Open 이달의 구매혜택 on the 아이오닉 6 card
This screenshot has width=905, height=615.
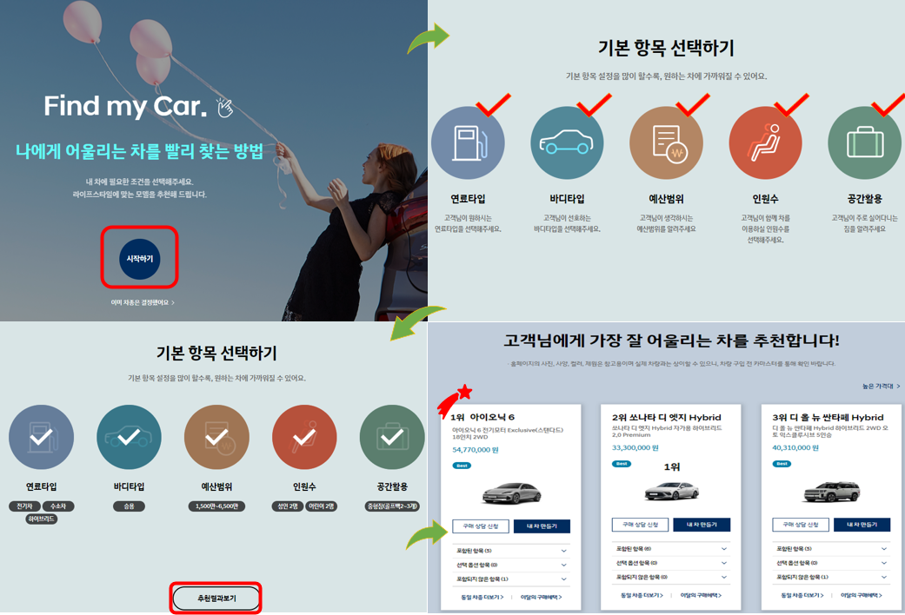click(542, 597)
